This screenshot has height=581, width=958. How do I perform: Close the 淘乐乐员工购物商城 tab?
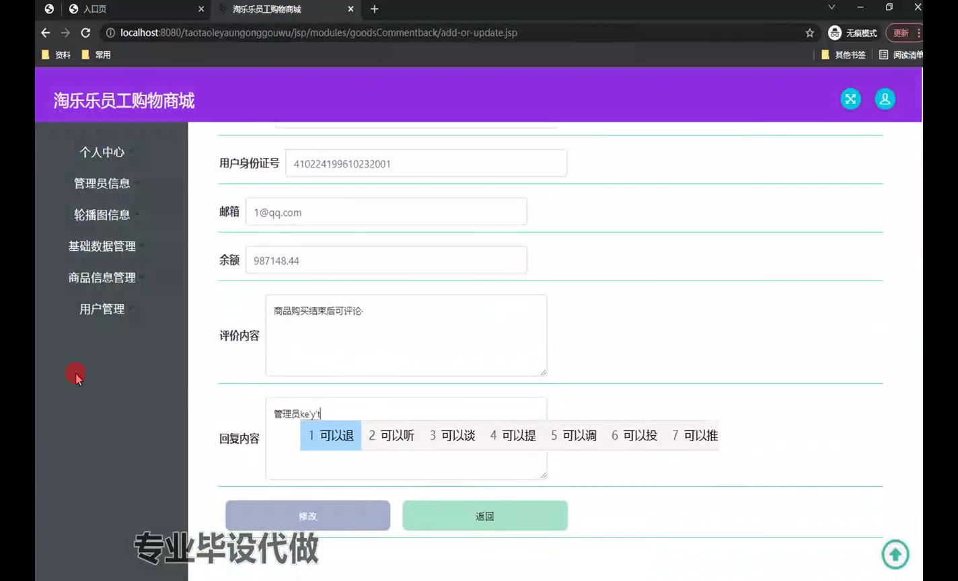351,9
